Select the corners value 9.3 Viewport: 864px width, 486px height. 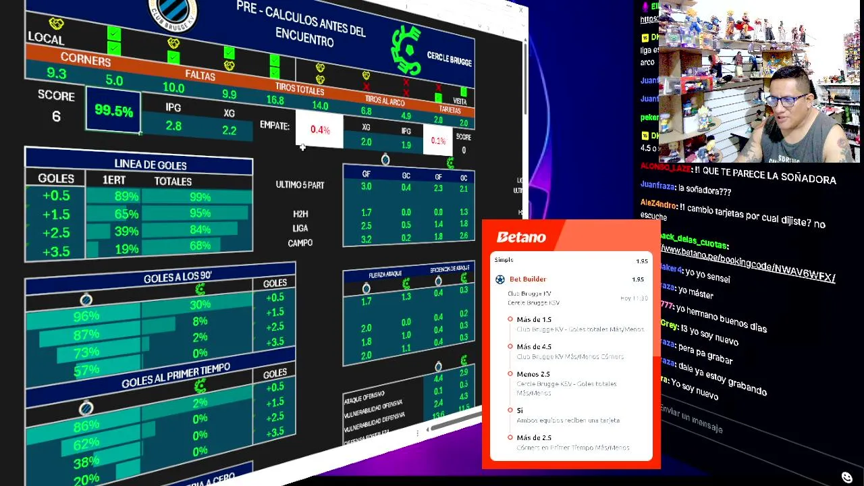click(x=57, y=74)
